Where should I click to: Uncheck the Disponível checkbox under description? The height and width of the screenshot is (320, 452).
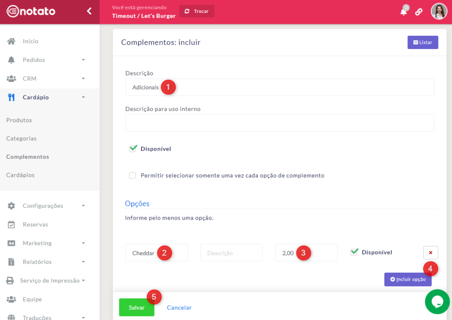(133, 149)
